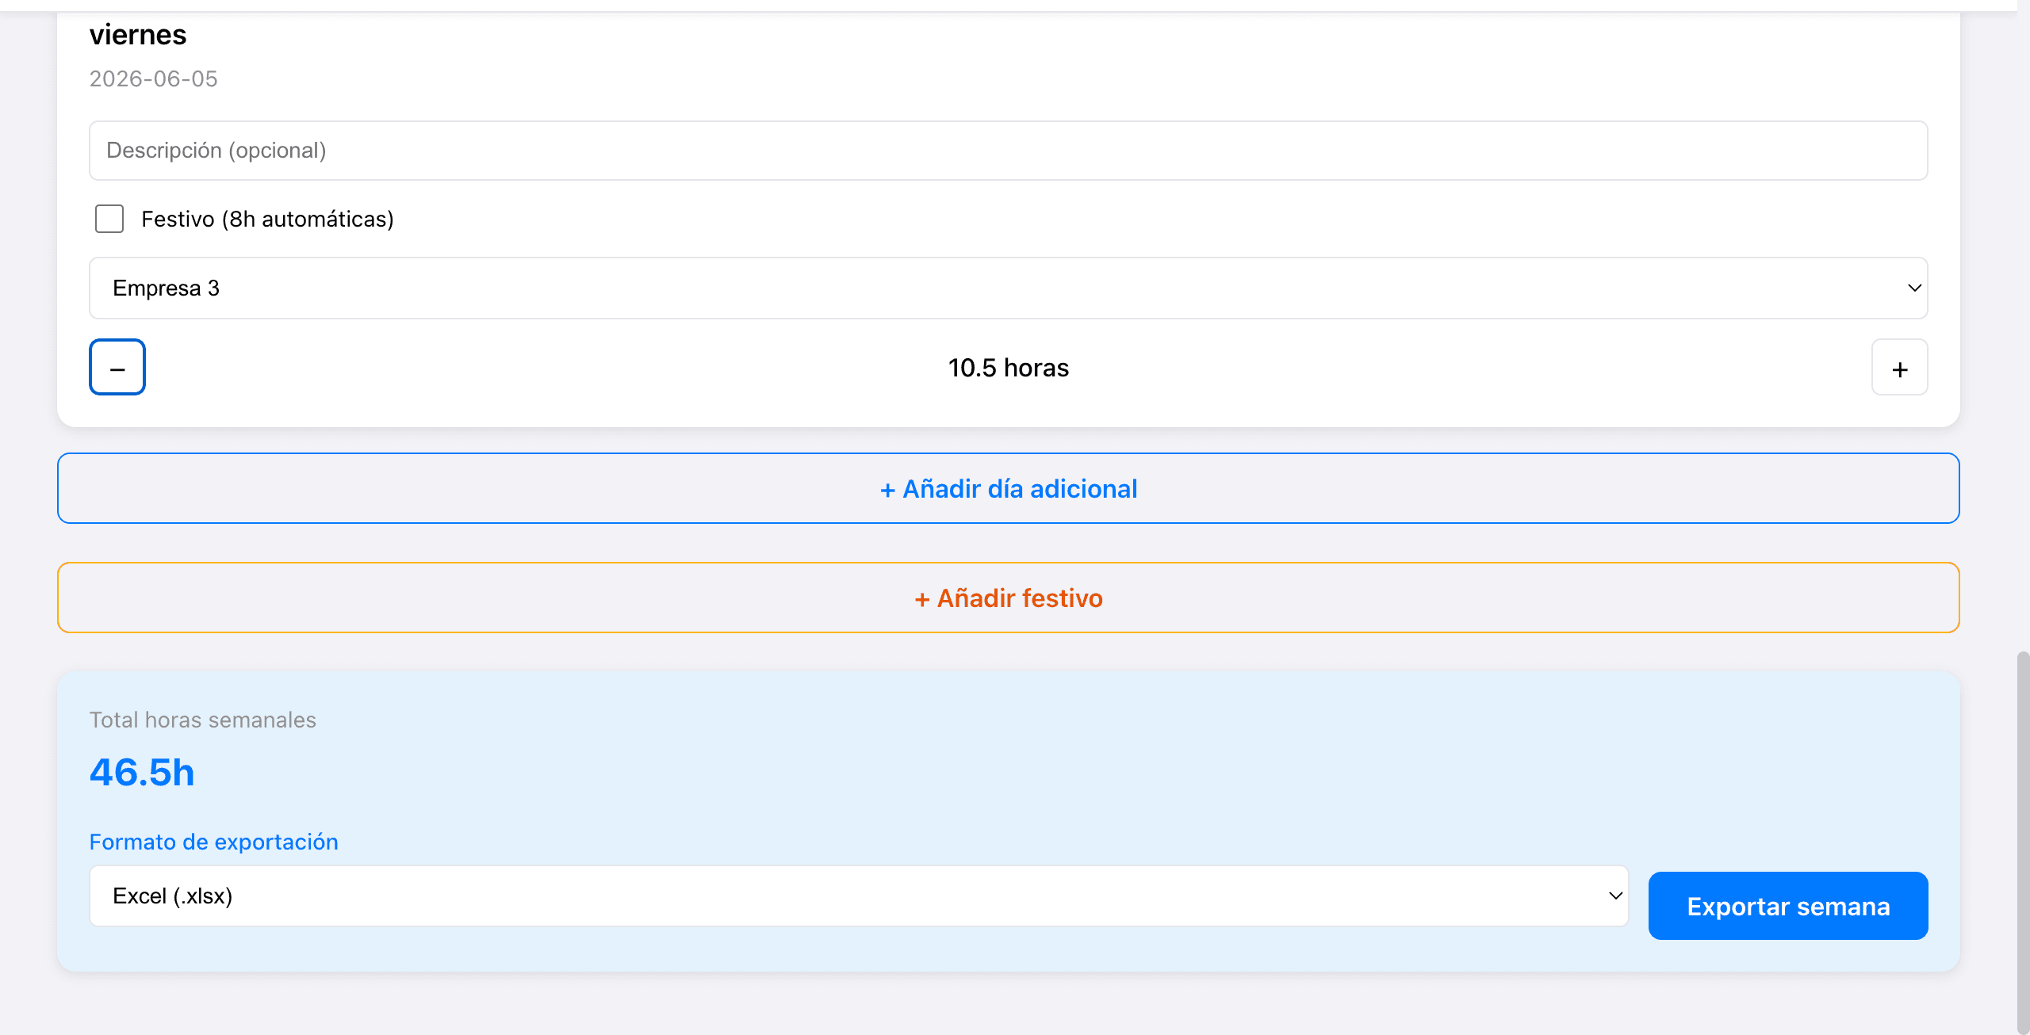This screenshot has width=2030, height=1035.
Task: Open the Excel (.xlsx) export format dropdown
Action: (859, 896)
